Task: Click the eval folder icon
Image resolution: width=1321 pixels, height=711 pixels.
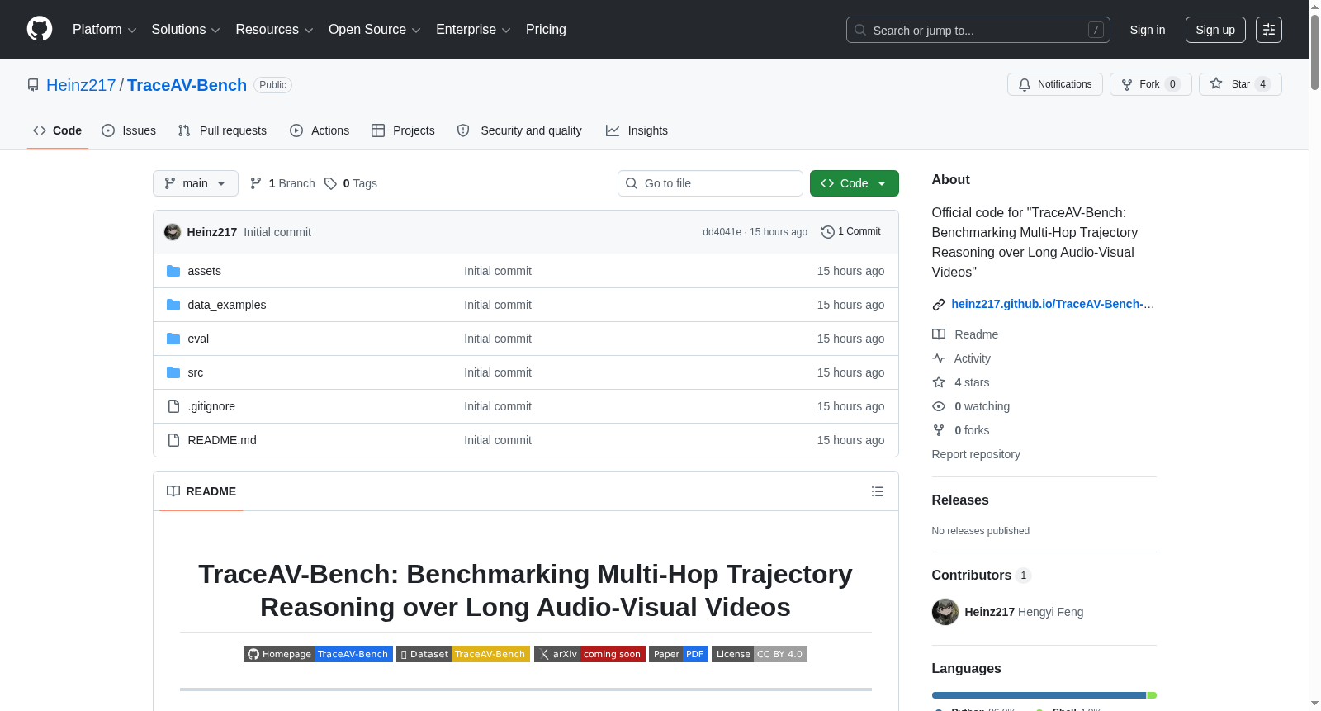Action: [173, 339]
